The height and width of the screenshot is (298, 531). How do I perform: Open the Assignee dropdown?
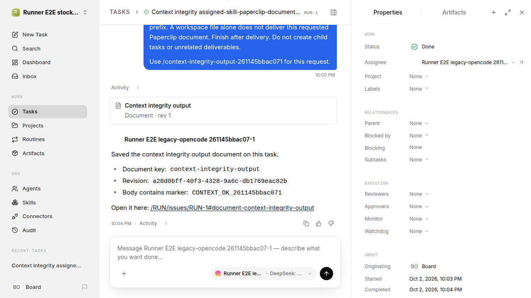click(x=468, y=62)
